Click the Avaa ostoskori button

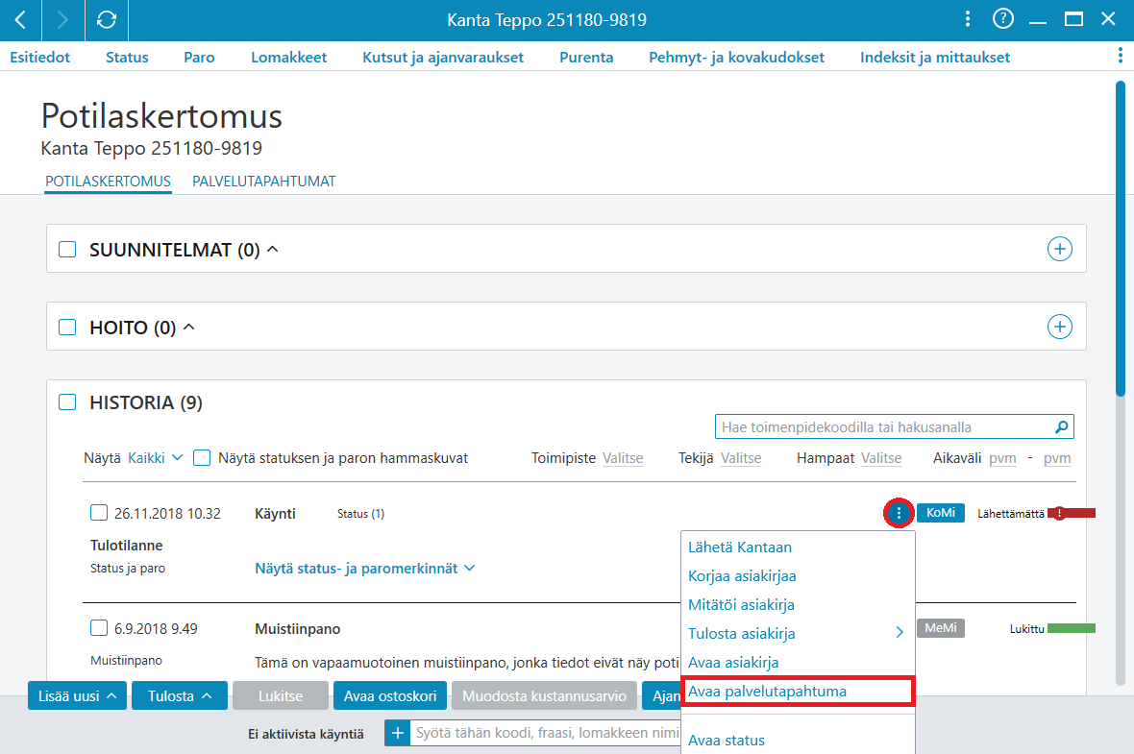coord(390,696)
